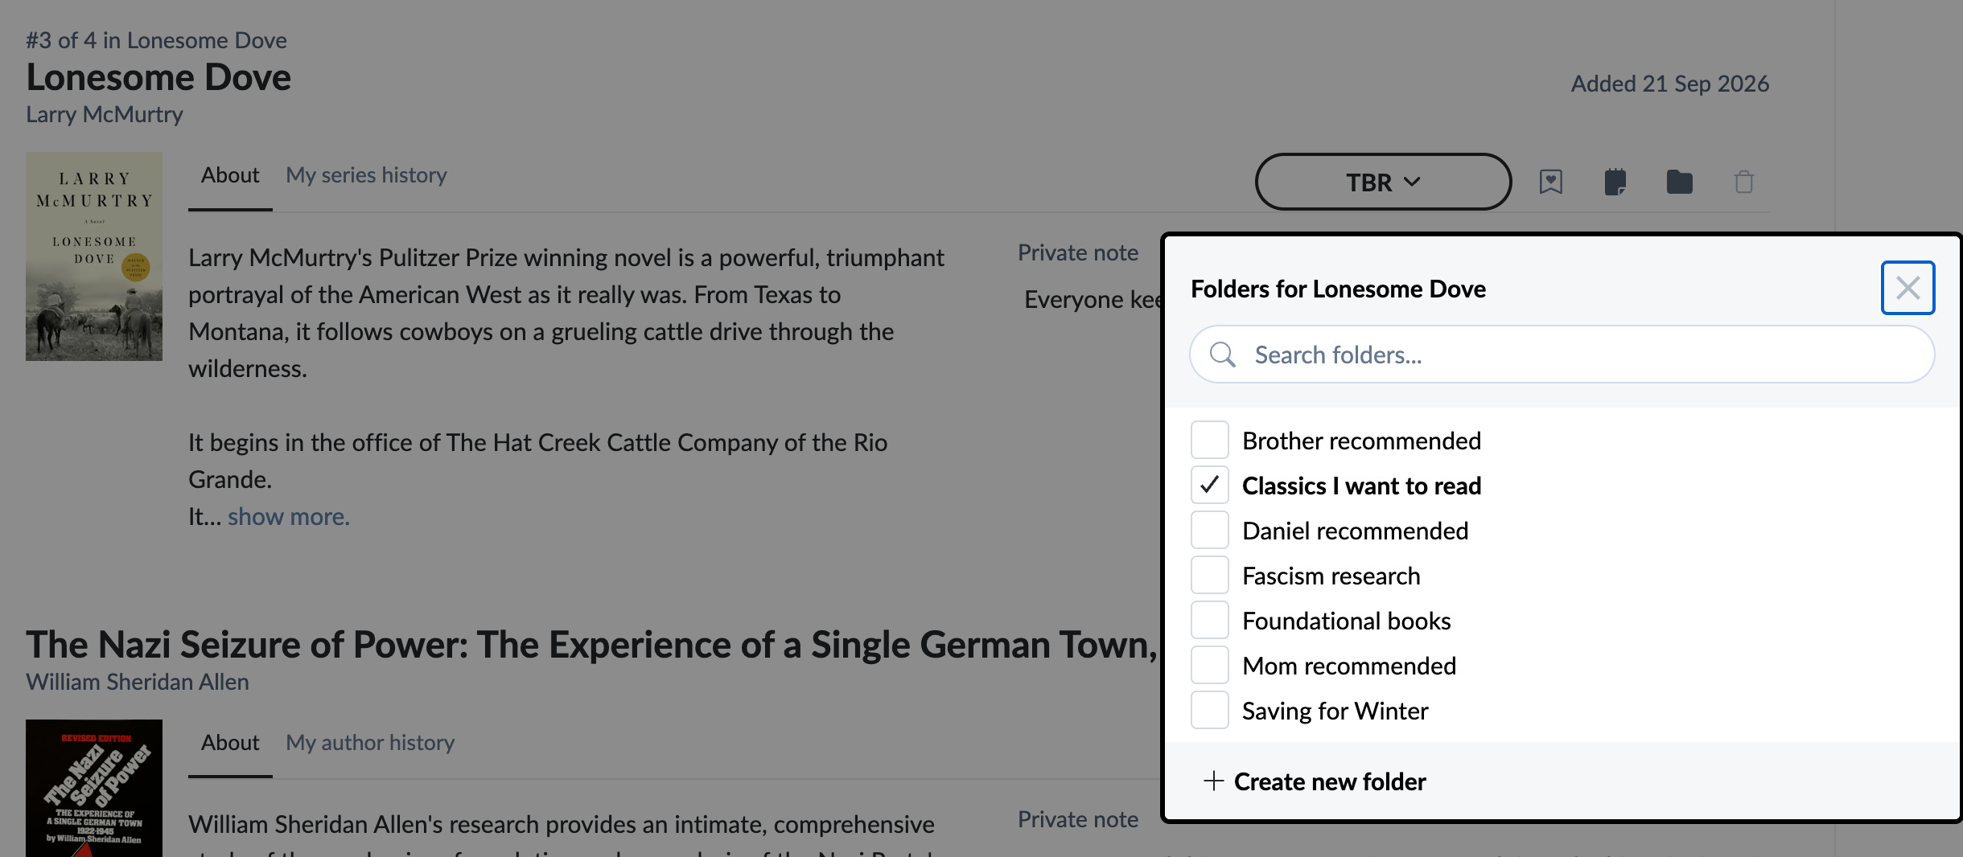The width and height of the screenshot is (1963, 857).
Task: Open the TBR status dropdown
Action: (x=1383, y=182)
